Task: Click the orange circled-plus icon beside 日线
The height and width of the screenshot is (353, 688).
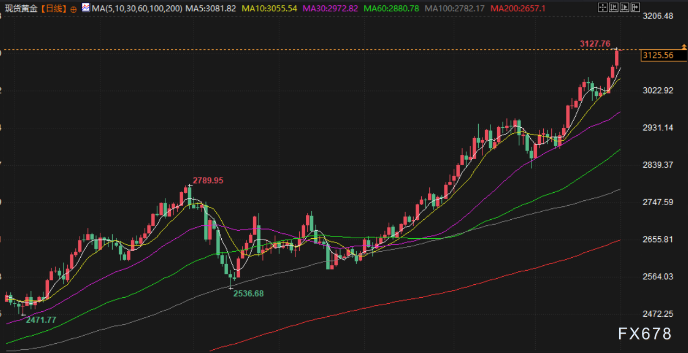Action: click(74, 9)
